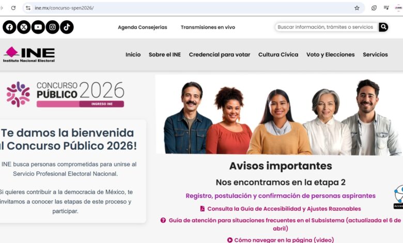Click the INE logo
The width and height of the screenshot is (403, 243).
29,54
